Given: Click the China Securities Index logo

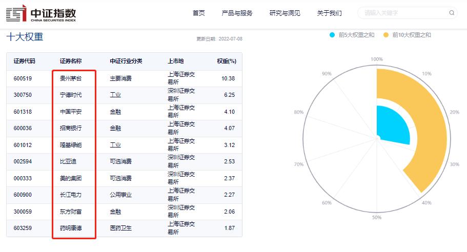Looking at the screenshot, I should click(41, 13).
